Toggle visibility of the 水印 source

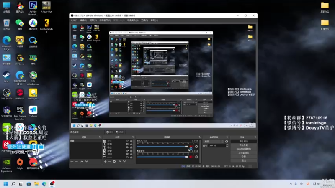click(127, 154)
